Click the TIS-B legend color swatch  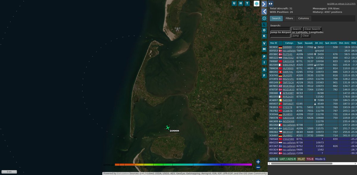pyautogui.click(x=310, y=159)
